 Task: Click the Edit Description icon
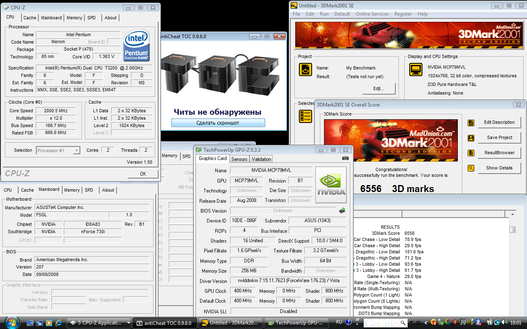471,123
